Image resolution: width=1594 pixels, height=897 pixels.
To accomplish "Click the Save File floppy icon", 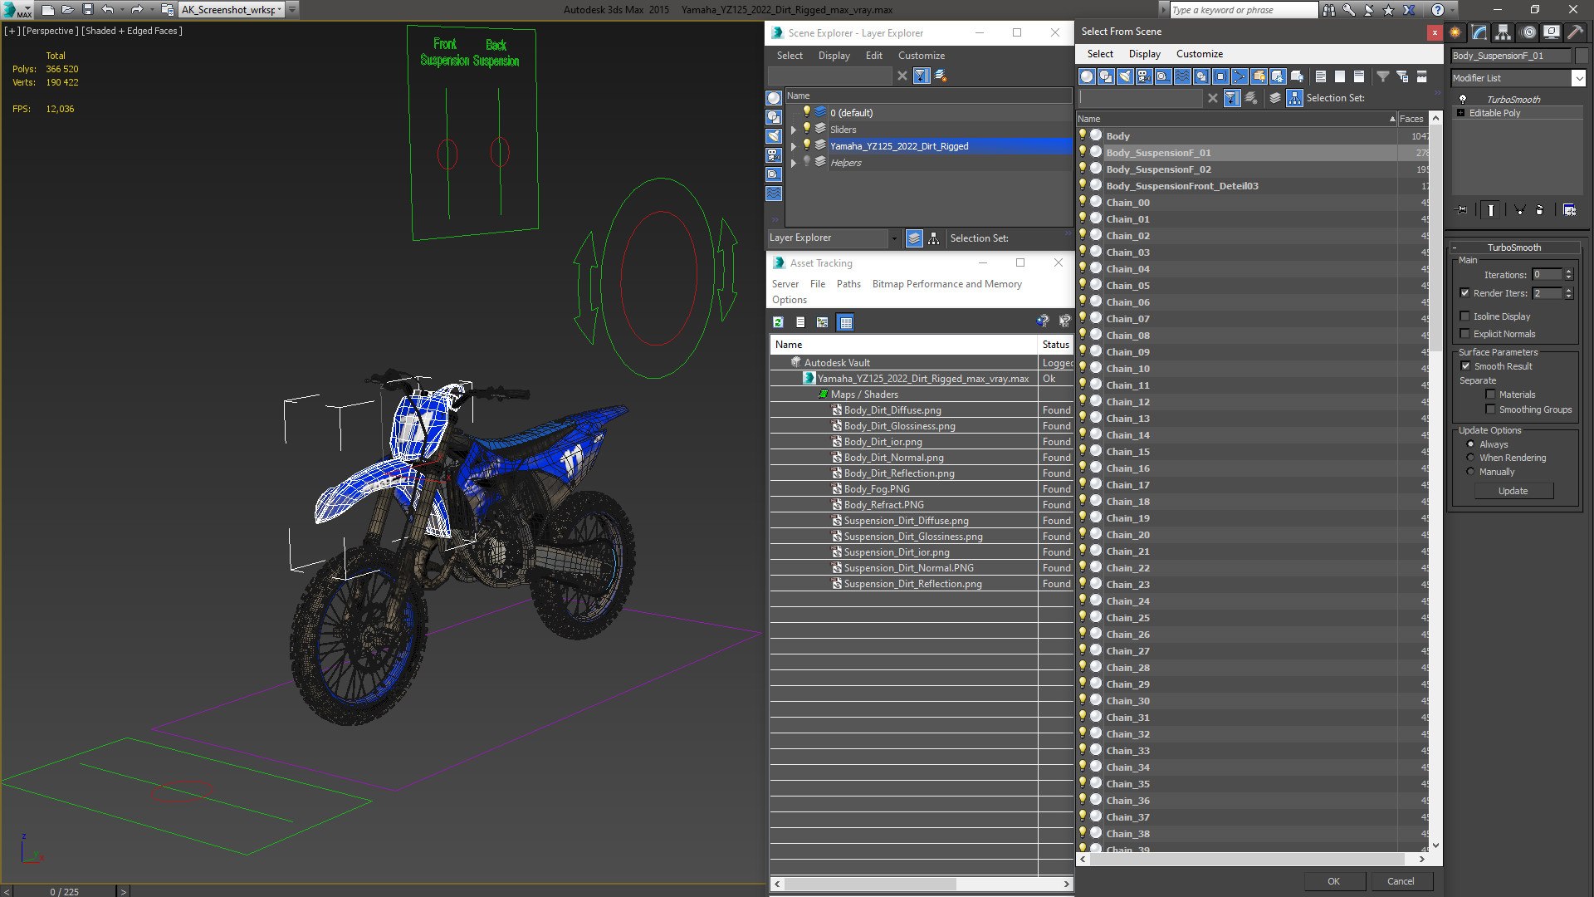I will click(87, 10).
